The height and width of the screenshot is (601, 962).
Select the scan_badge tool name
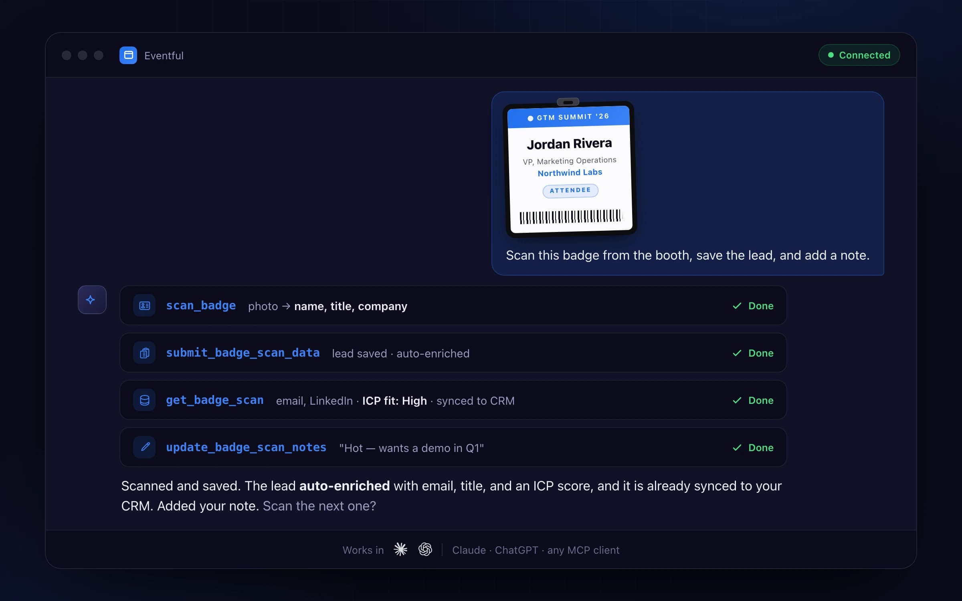coord(201,306)
